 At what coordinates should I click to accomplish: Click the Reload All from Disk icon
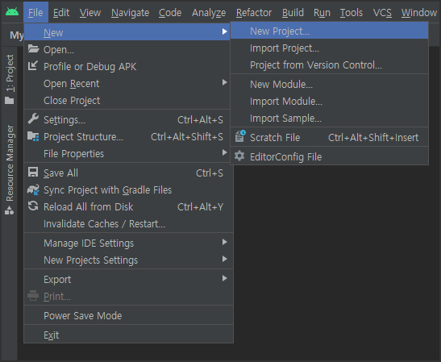pos(33,206)
